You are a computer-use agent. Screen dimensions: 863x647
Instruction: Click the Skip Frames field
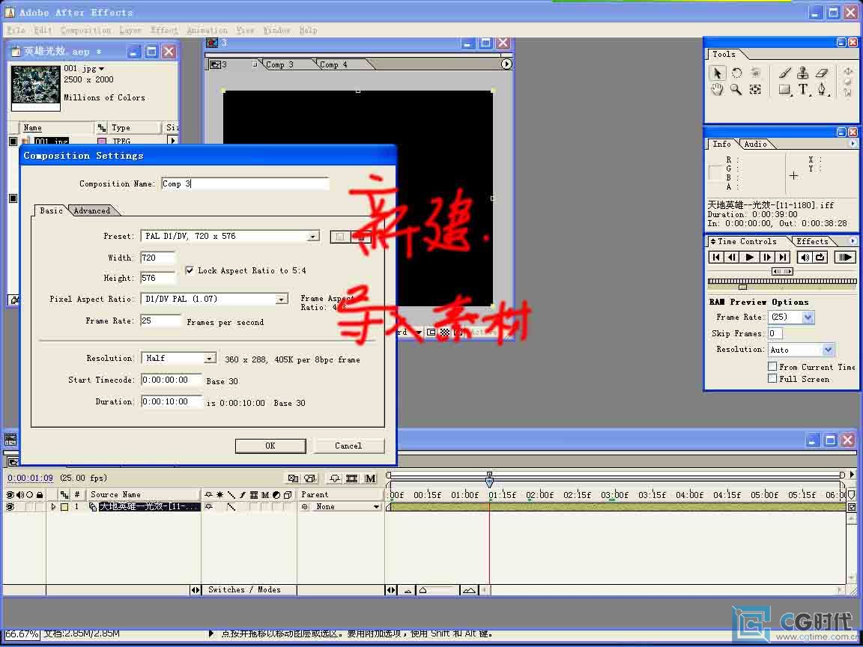point(775,333)
